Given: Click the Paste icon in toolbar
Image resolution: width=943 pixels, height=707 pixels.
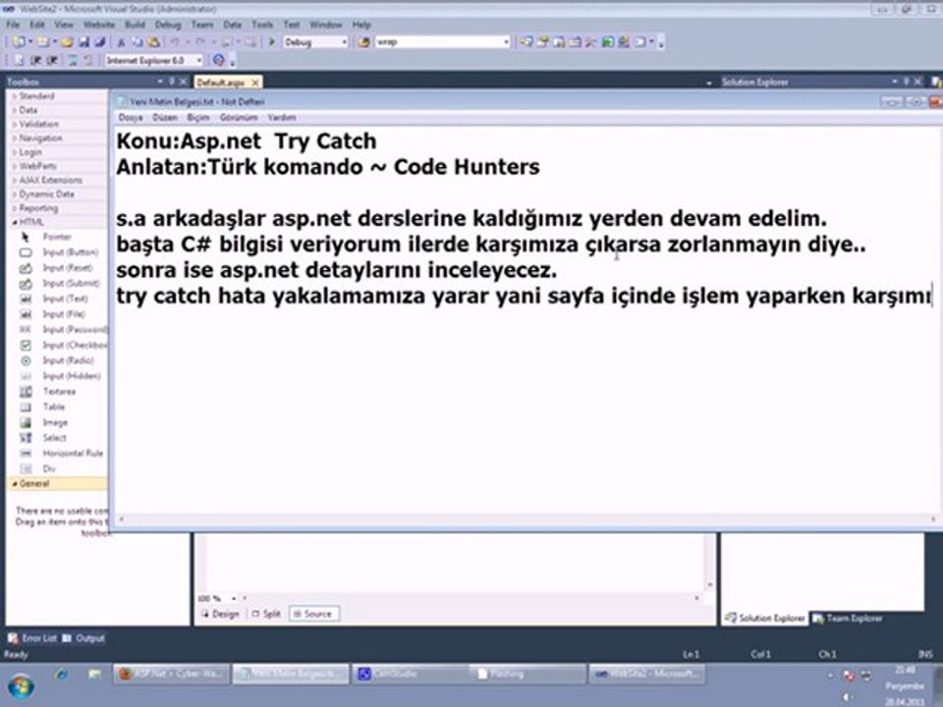Looking at the screenshot, I should click(x=154, y=42).
